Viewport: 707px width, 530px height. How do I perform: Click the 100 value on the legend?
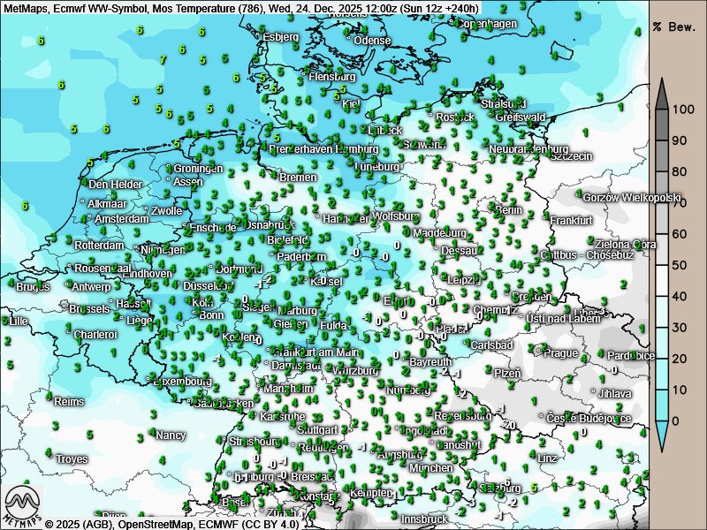(680, 110)
